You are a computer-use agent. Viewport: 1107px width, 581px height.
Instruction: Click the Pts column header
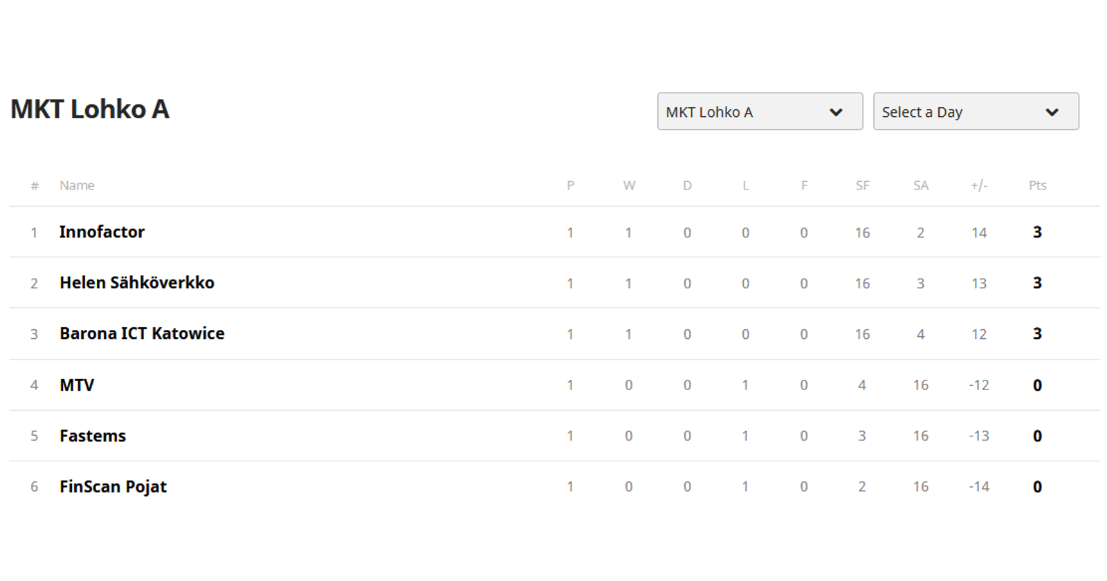(x=1037, y=185)
